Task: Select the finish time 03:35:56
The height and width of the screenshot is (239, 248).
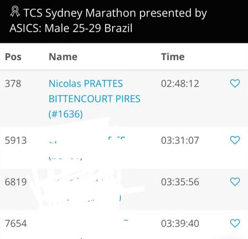Action: 180,182
